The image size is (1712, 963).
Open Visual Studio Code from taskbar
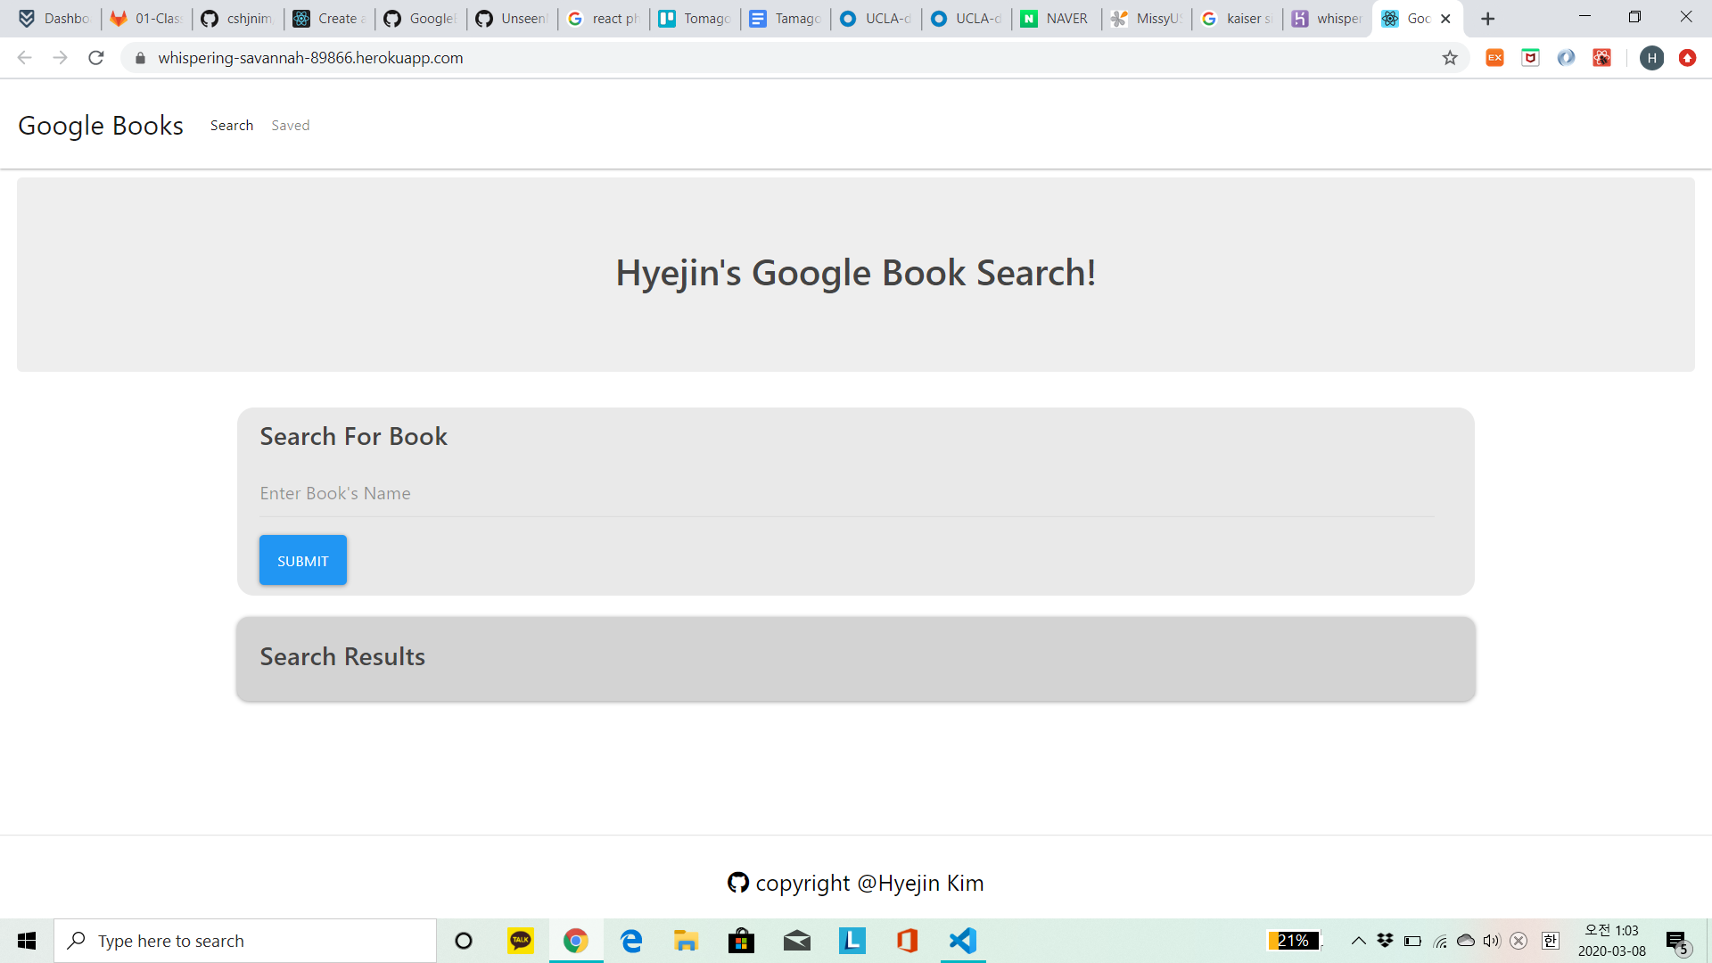963,941
